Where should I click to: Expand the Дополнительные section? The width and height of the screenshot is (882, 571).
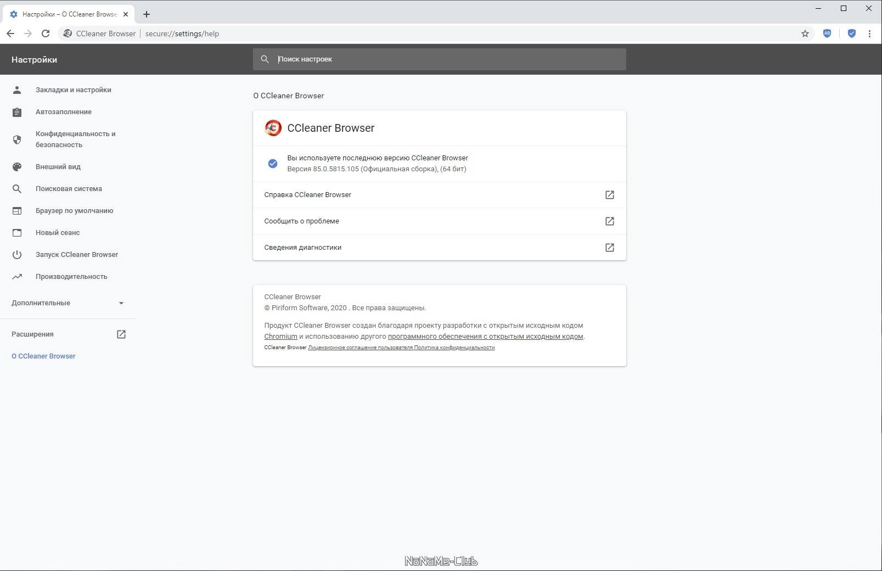coord(68,303)
